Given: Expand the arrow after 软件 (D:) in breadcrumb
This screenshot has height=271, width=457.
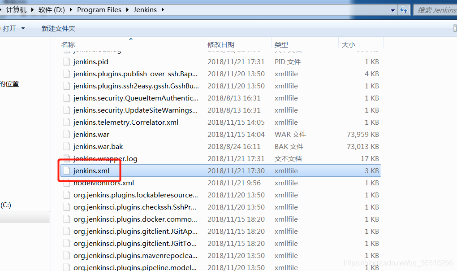Looking at the screenshot, I should click(x=71, y=10).
